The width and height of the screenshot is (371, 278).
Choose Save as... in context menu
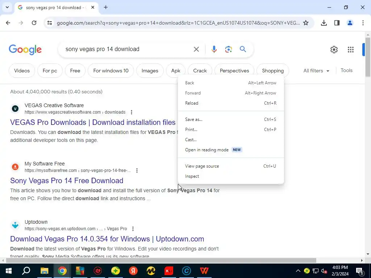point(231,119)
